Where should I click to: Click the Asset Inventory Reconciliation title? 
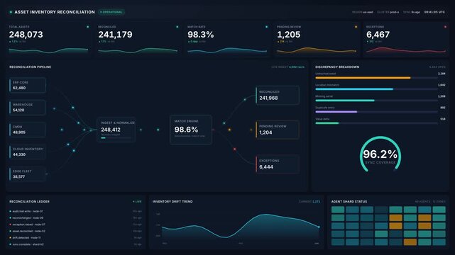55,12
